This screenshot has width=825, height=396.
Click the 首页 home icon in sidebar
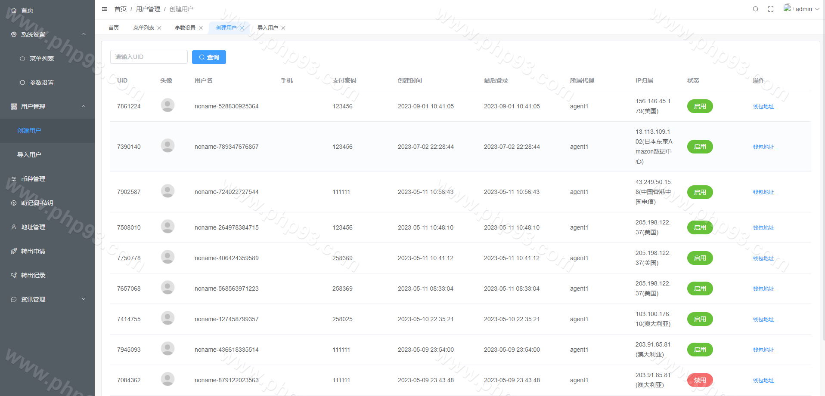(14, 10)
